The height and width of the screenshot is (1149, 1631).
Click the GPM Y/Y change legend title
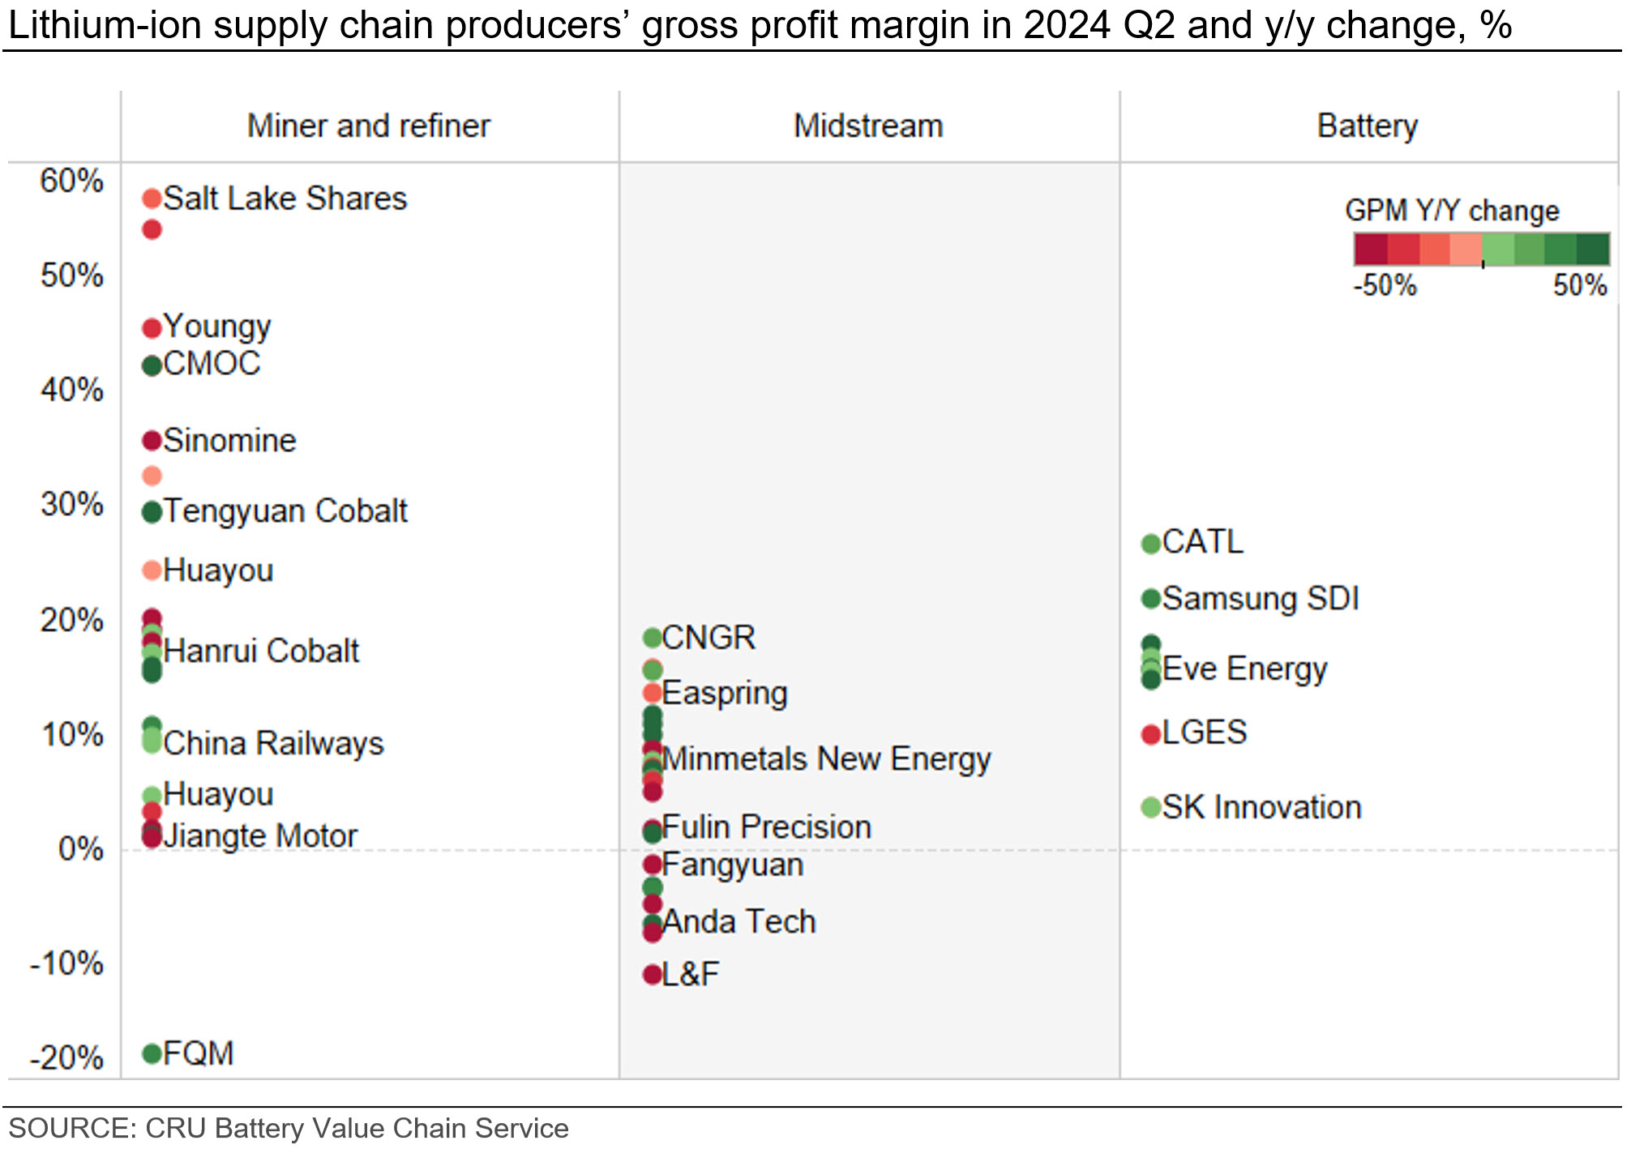[x=1452, y=211]
